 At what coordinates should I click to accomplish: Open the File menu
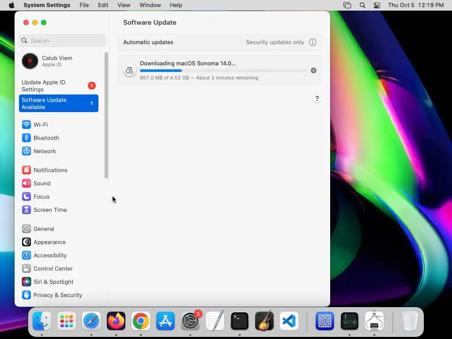[84, 5]
